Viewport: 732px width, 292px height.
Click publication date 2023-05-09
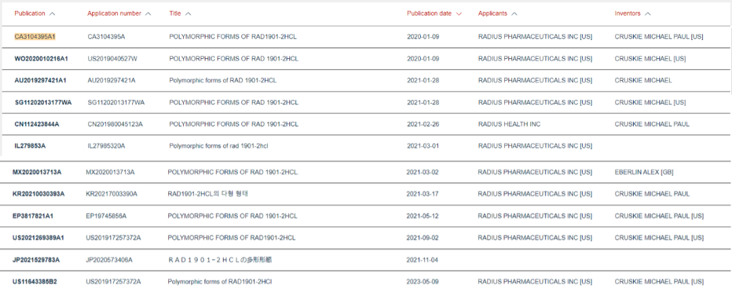click(422, 282)
